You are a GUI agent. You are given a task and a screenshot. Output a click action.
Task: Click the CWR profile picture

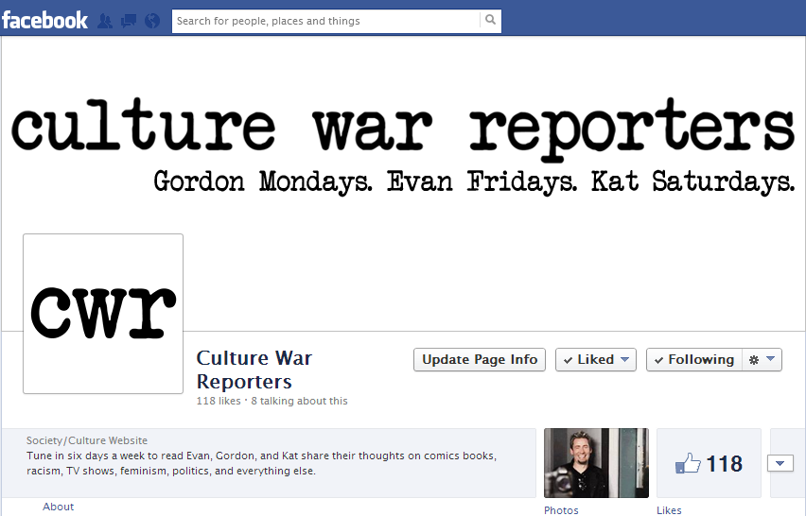pos(103,314)
